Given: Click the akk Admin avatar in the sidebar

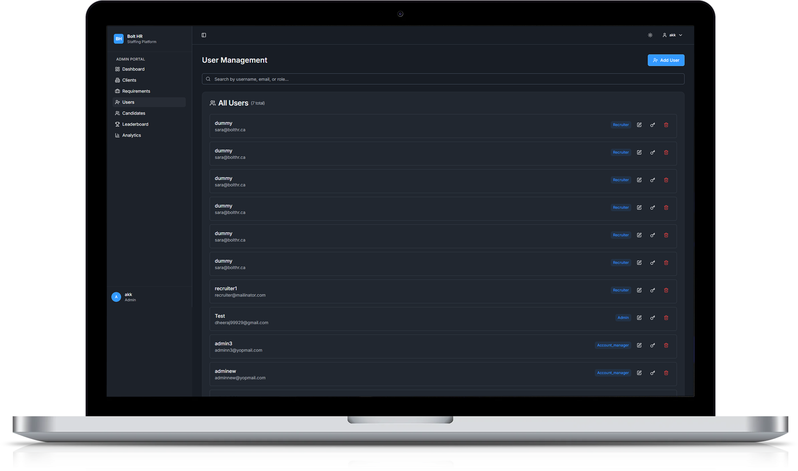Looking at the screenshot, I should (116, 297).
